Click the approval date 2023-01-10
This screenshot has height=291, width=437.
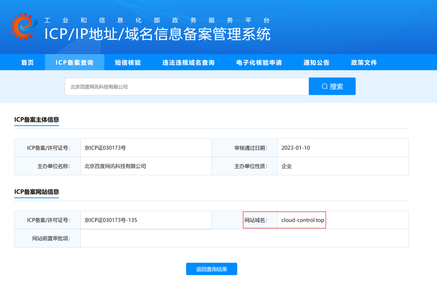coord(296,148)
